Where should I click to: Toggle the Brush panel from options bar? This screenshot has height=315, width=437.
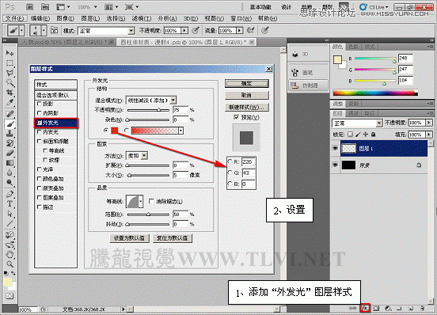[54, 30]
